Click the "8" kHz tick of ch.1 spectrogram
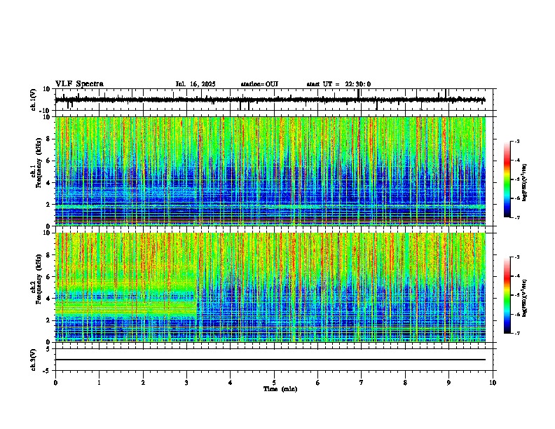Image resolution: width=555 pixels, height=429 pixels. click(49, 139)
